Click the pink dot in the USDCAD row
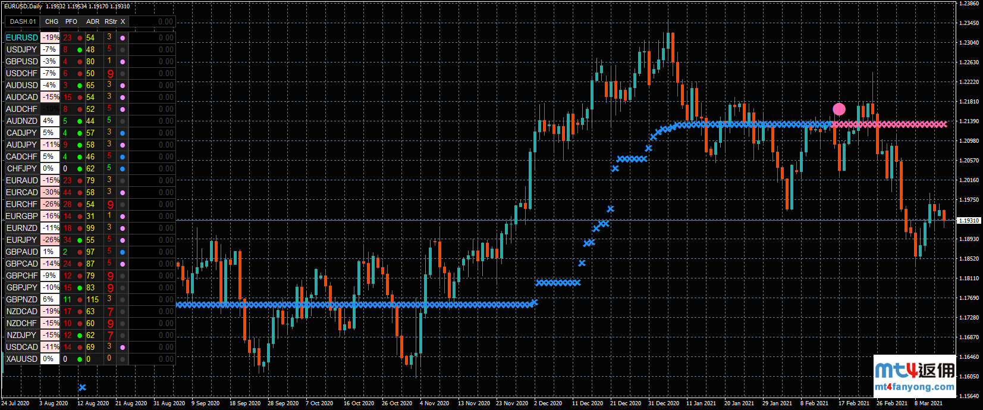The image size is (983, 410). 123,347
